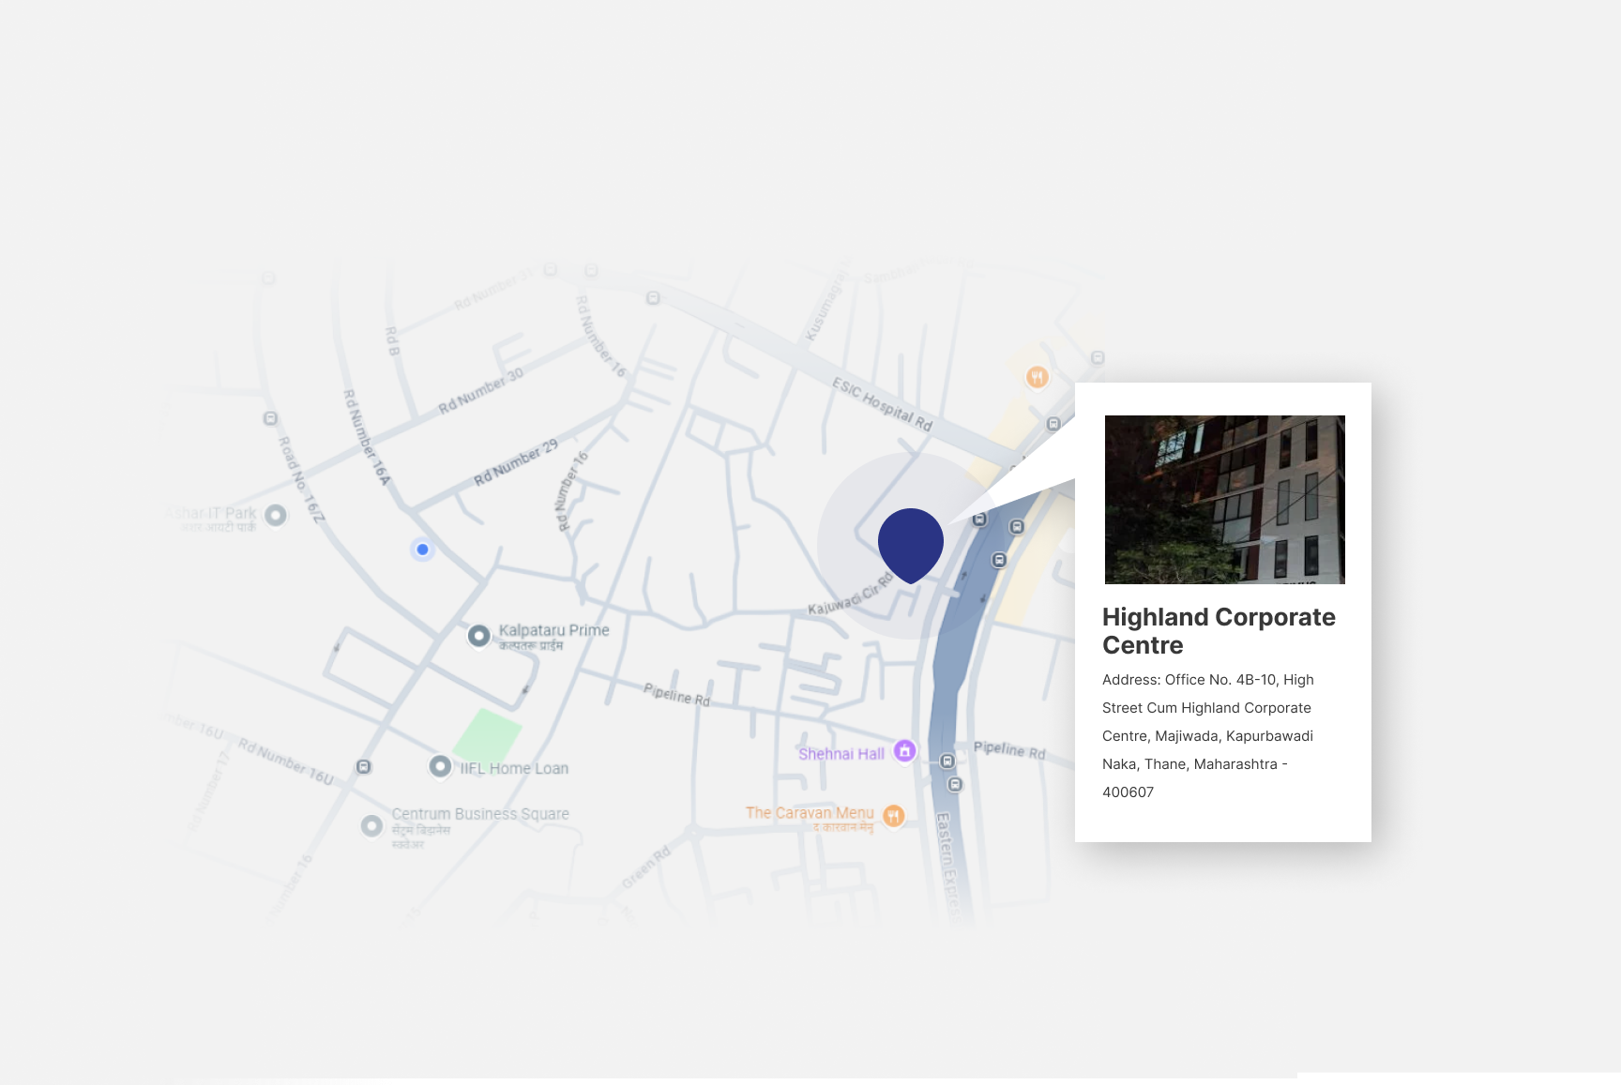Open the Highland Corporate Centre building photo
The image size is (1621, 1085).
pos(1224,500)
